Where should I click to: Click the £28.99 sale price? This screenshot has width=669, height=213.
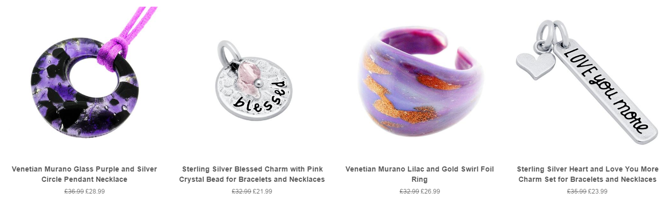tap(95, 191)
